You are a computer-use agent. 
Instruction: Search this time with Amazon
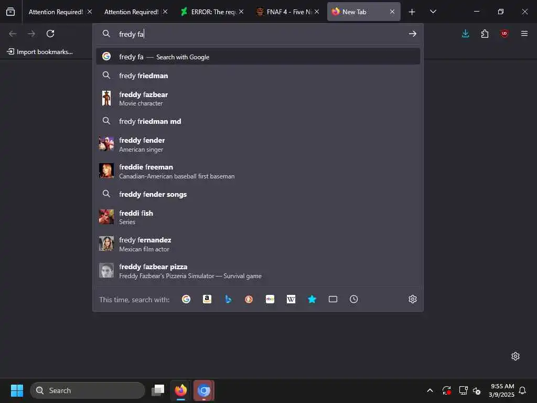(x=207, y=299)
